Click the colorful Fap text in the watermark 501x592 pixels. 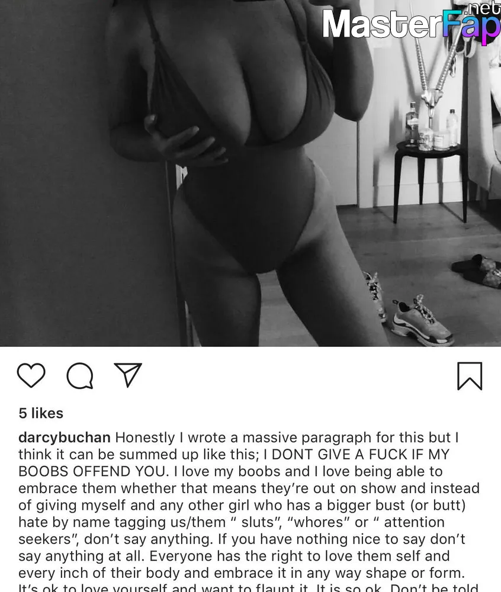pyautogui.click(x=471, y=27)
